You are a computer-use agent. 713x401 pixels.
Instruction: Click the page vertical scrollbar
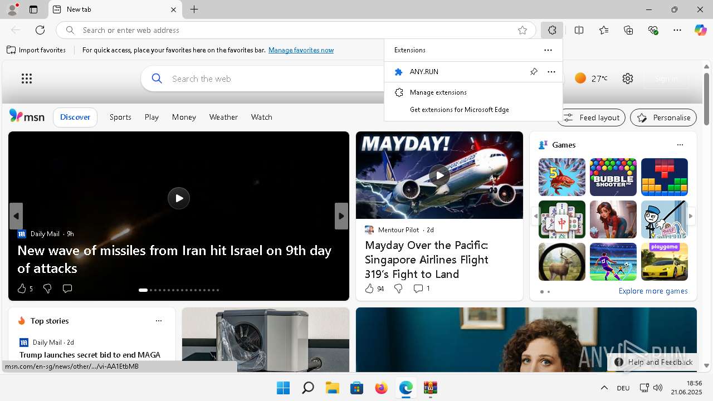click(x=706, y=99)
